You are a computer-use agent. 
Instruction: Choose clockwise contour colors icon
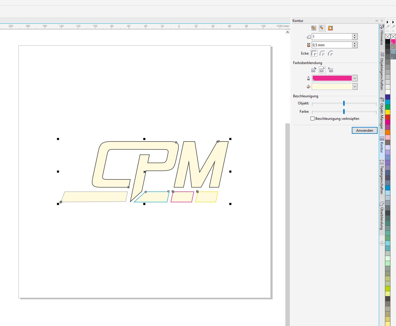click(322, 70)
